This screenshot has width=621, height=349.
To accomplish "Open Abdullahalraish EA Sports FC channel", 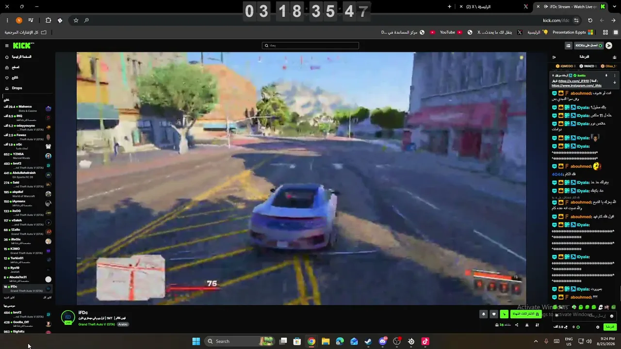I will pyautogui.click(x=28, y=174).
